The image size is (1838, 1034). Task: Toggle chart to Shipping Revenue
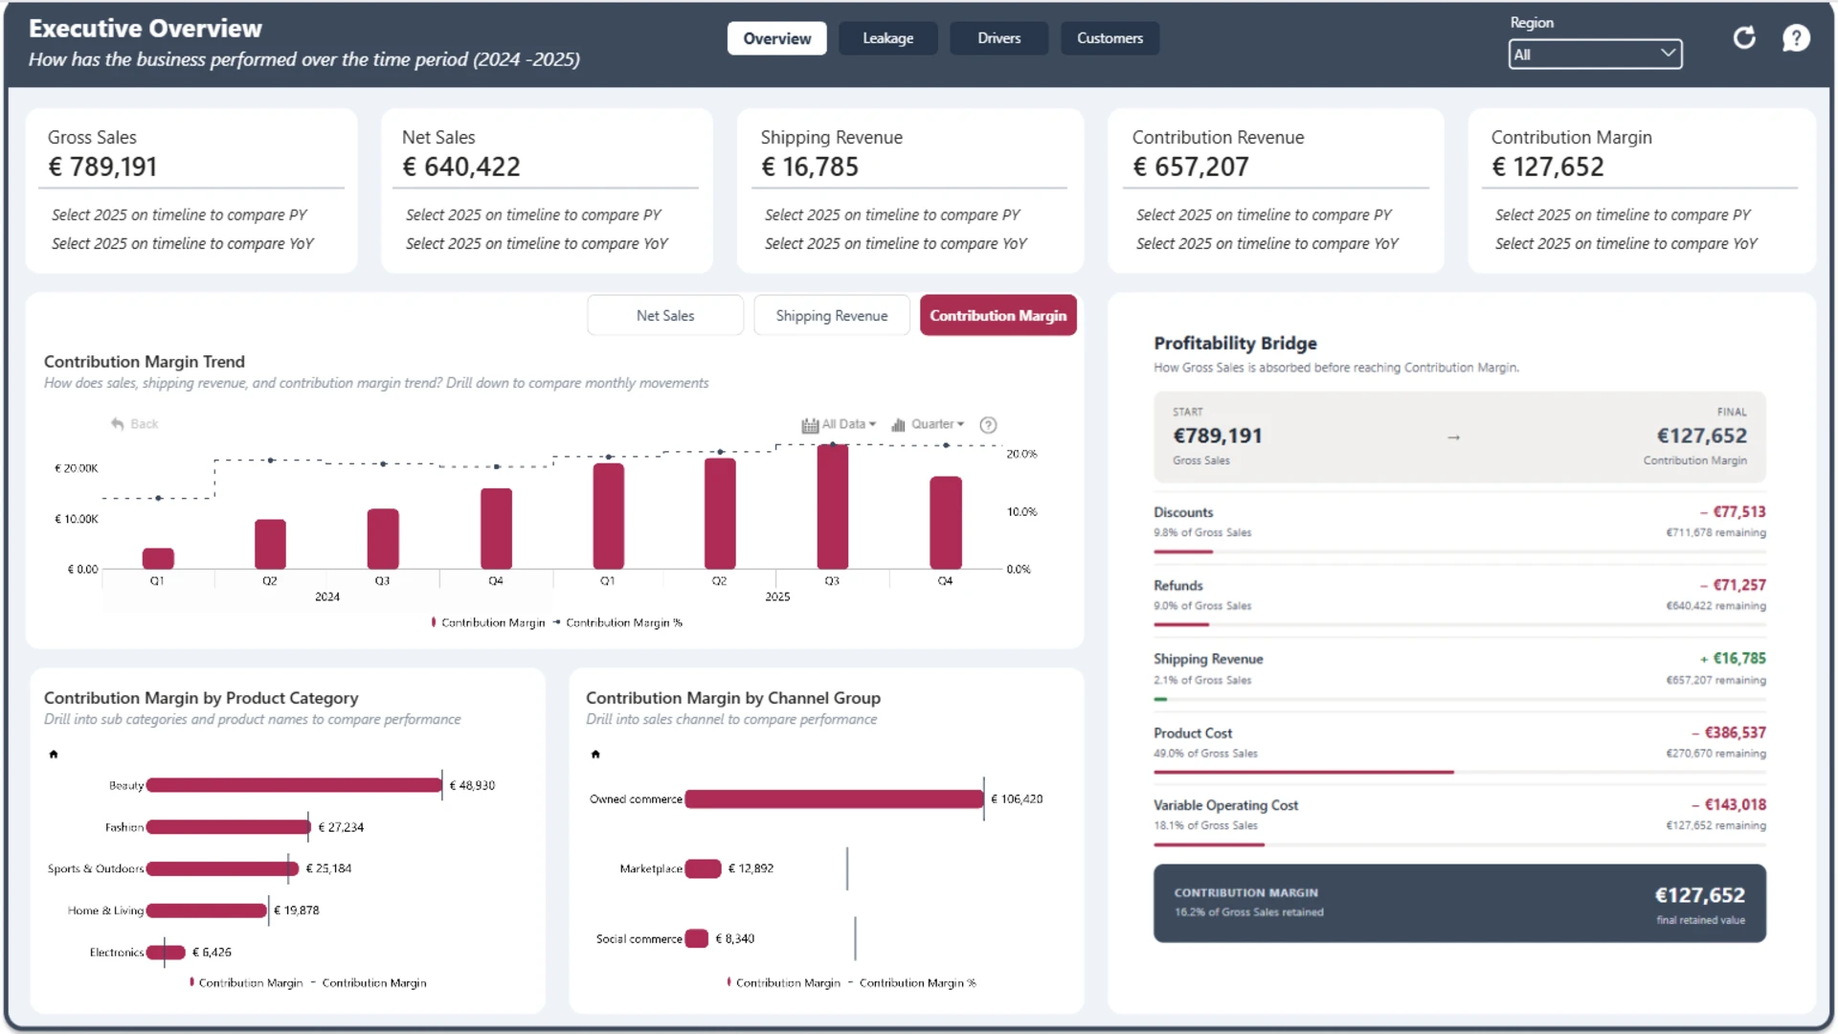pyautogui.click(x=832, y=316)
